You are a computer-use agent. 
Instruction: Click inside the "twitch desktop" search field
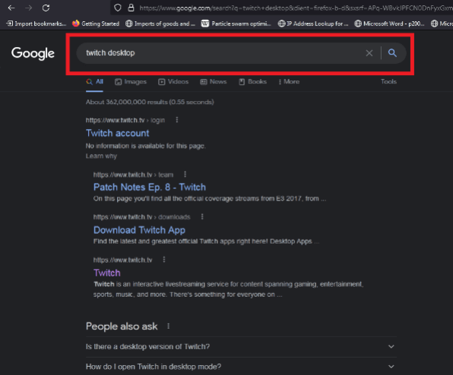click(x=220, y=53)
